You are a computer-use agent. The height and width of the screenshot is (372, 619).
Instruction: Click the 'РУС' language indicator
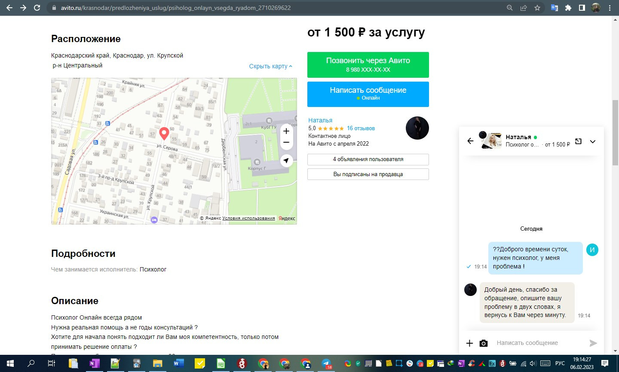pos(560,363)
